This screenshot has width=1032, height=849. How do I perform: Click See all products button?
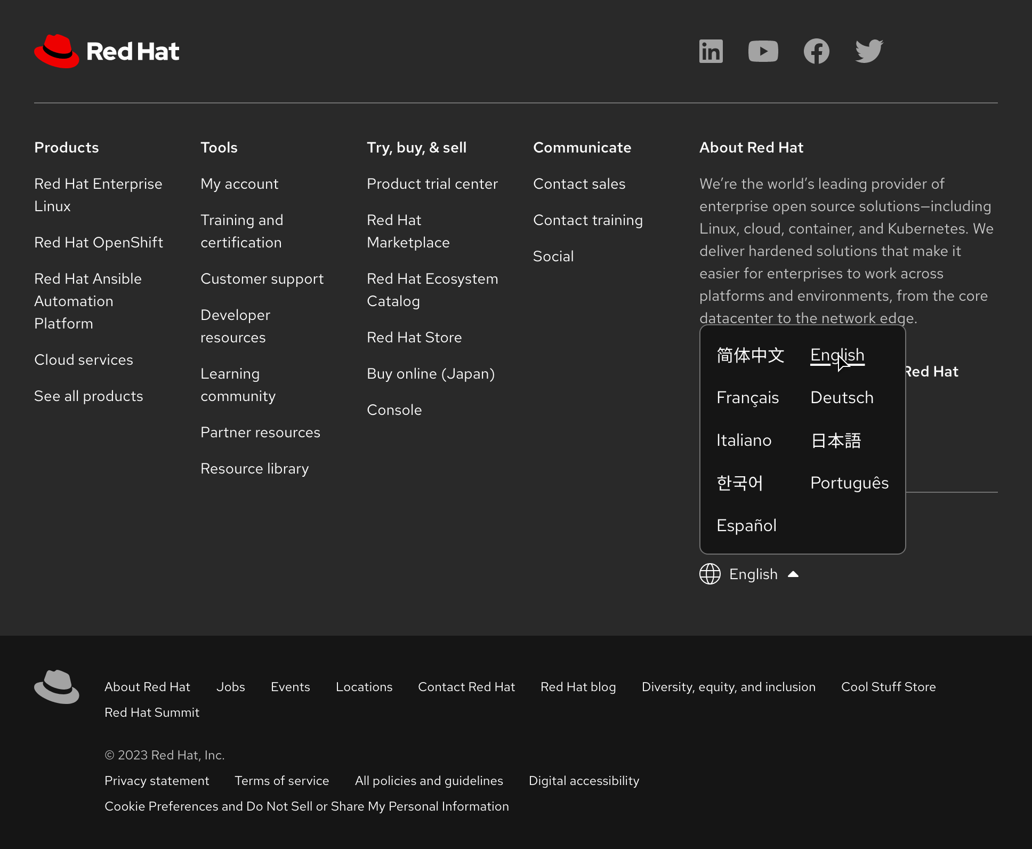(87, 396)
